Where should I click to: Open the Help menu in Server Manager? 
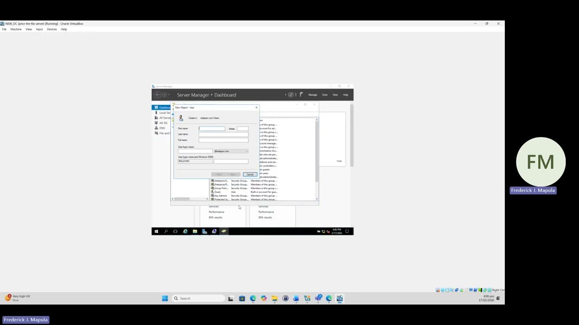point(346,95)
